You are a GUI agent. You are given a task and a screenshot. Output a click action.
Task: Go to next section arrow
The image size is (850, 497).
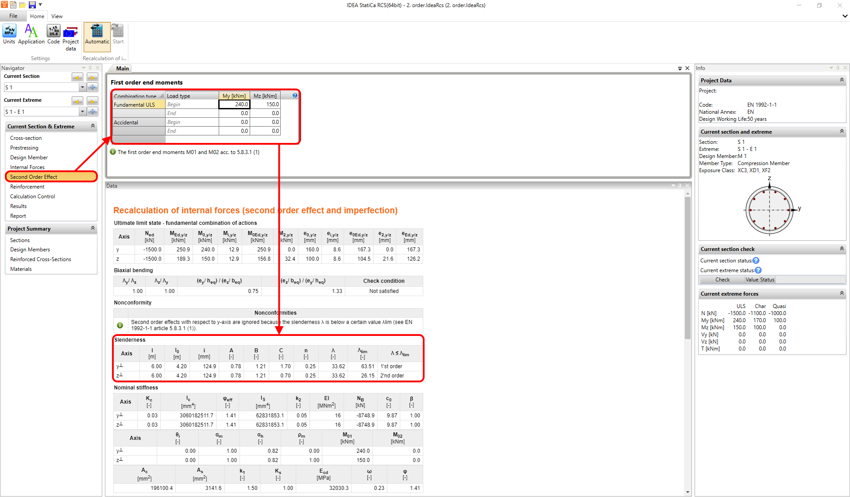point(92,77)
